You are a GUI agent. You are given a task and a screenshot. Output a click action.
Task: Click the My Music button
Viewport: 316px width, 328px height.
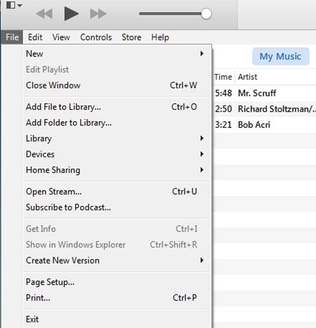point(281,56)
